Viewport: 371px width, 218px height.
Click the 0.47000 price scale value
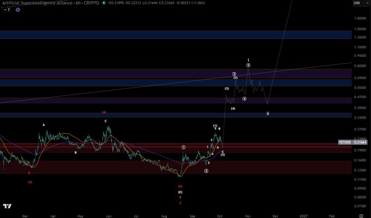360,97
